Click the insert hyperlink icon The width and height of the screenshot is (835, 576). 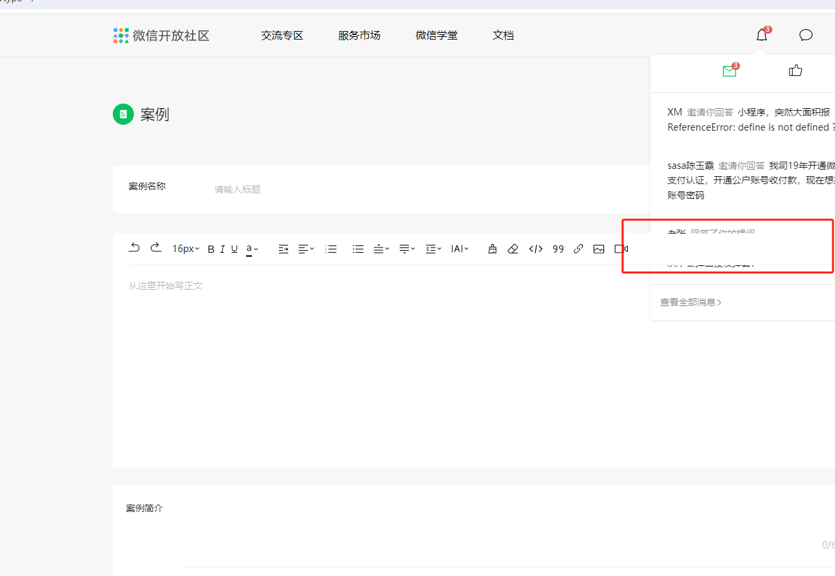coord(578,249)
